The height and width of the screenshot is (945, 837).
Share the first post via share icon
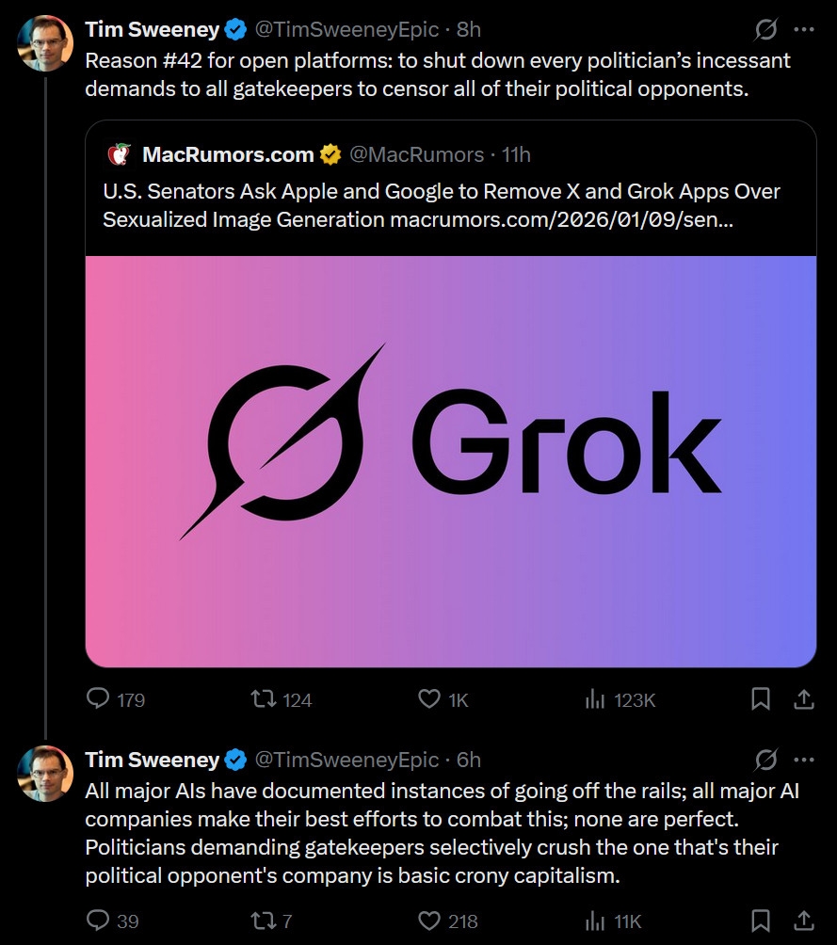[803, 699]
